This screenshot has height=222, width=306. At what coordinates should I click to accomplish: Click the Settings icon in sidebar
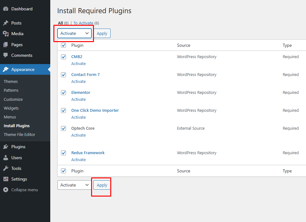tap(6, 179)
